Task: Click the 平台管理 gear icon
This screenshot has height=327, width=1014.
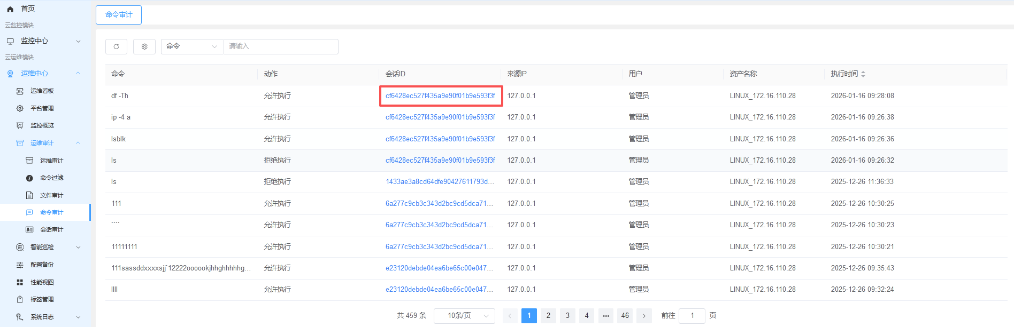Action: (20, 108)
